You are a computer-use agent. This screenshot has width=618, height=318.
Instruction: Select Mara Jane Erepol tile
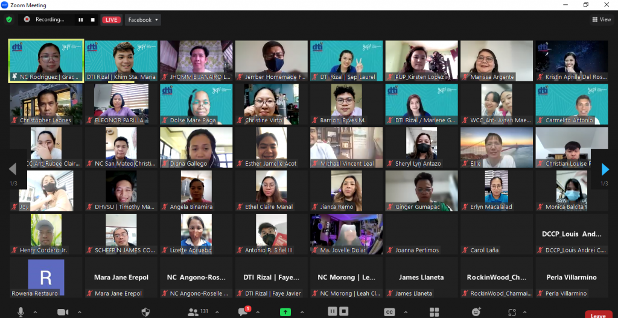click(x=121, y=277)
